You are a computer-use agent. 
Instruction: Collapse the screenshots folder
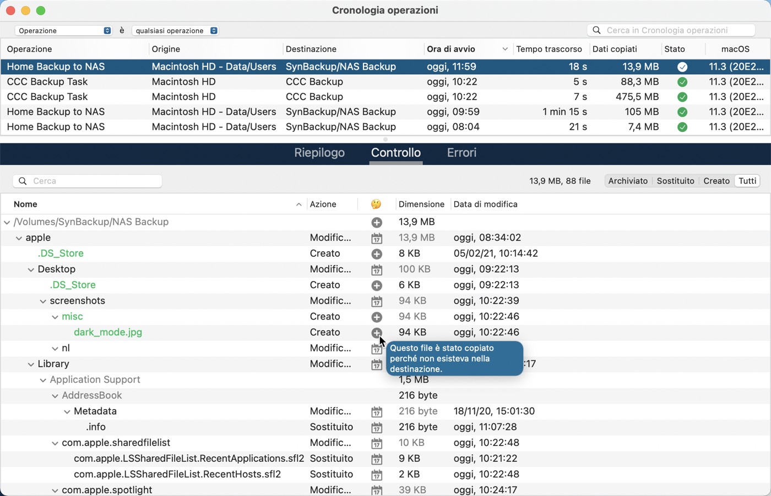(x=43, y=301)
